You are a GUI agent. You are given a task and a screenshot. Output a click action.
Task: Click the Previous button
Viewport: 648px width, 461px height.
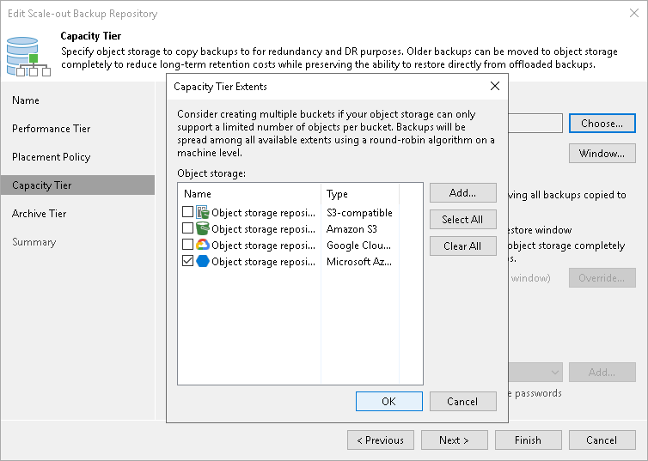(381, 440)
